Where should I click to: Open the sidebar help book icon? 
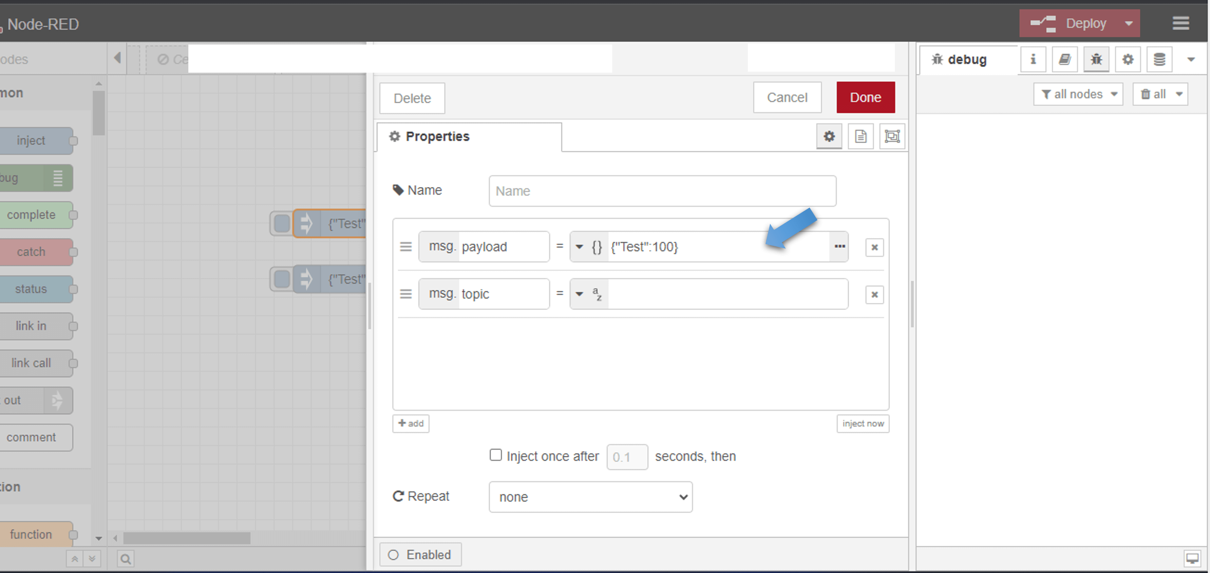1064,59
